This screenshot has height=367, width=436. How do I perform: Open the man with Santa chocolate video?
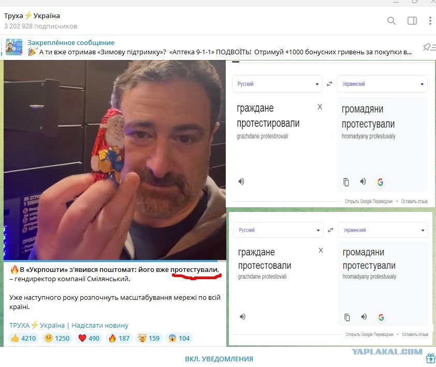[x=114, y=160]
